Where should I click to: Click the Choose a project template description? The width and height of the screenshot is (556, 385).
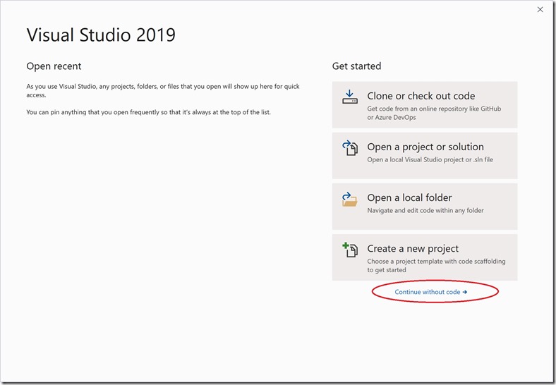point(436,266)
